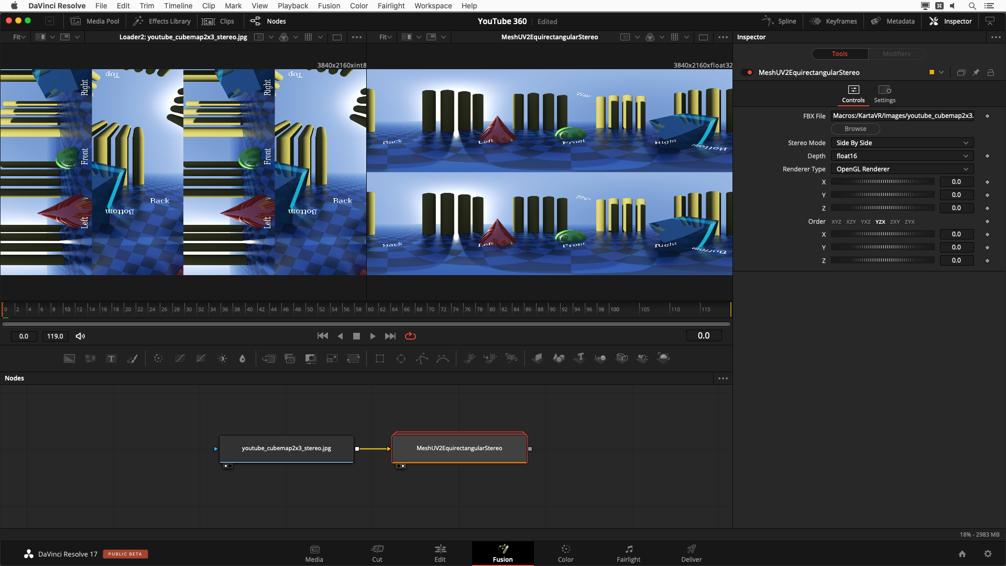Disable the MeshUV2EquirectangularStereo tool with its enable switch
1006x566 pixels.
[747, 72]
